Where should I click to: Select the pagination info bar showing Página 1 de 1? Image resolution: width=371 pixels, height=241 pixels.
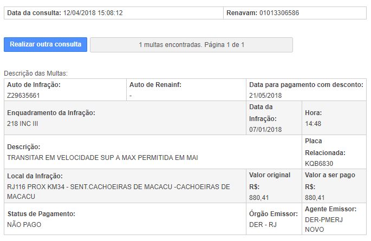pos(191,45)
